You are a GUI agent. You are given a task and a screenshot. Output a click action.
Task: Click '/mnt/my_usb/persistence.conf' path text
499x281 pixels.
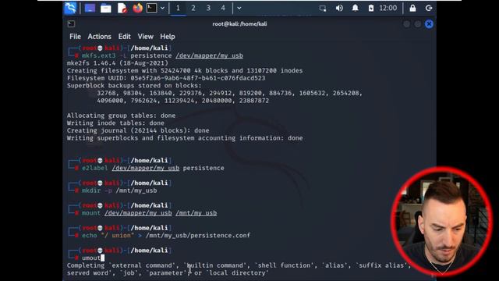coord(198,236)
